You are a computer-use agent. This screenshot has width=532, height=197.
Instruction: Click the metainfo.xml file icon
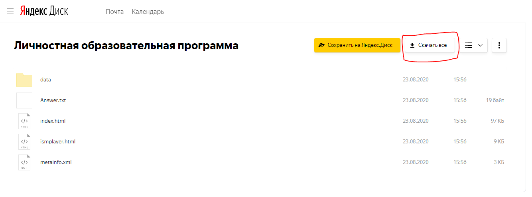click(x=24, y=162)
